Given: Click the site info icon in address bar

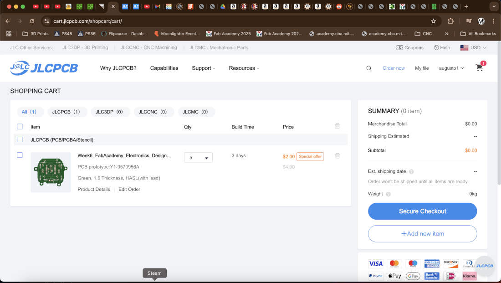Looking at the screenshot, I should click(x=46, y=21).
